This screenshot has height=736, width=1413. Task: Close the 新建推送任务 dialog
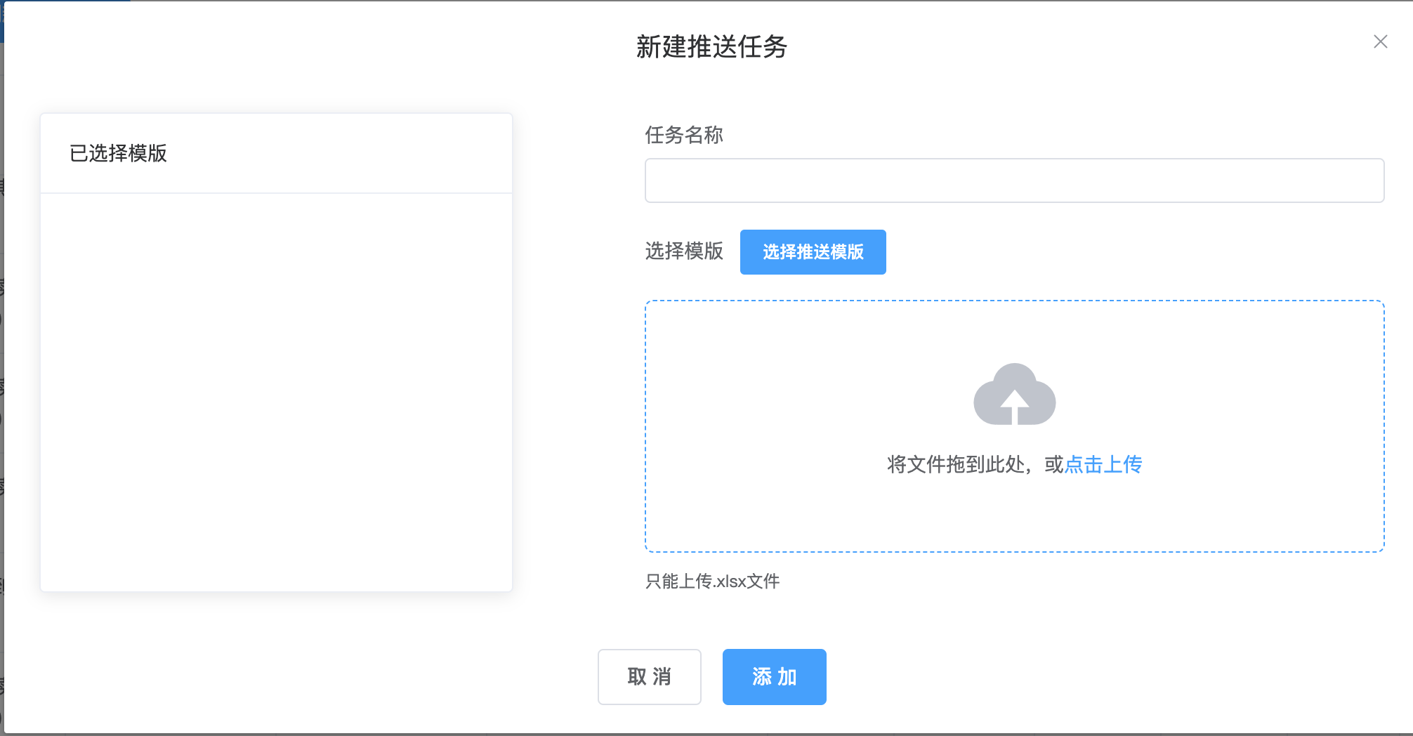pyautogui.click(x=1380, y=42)
